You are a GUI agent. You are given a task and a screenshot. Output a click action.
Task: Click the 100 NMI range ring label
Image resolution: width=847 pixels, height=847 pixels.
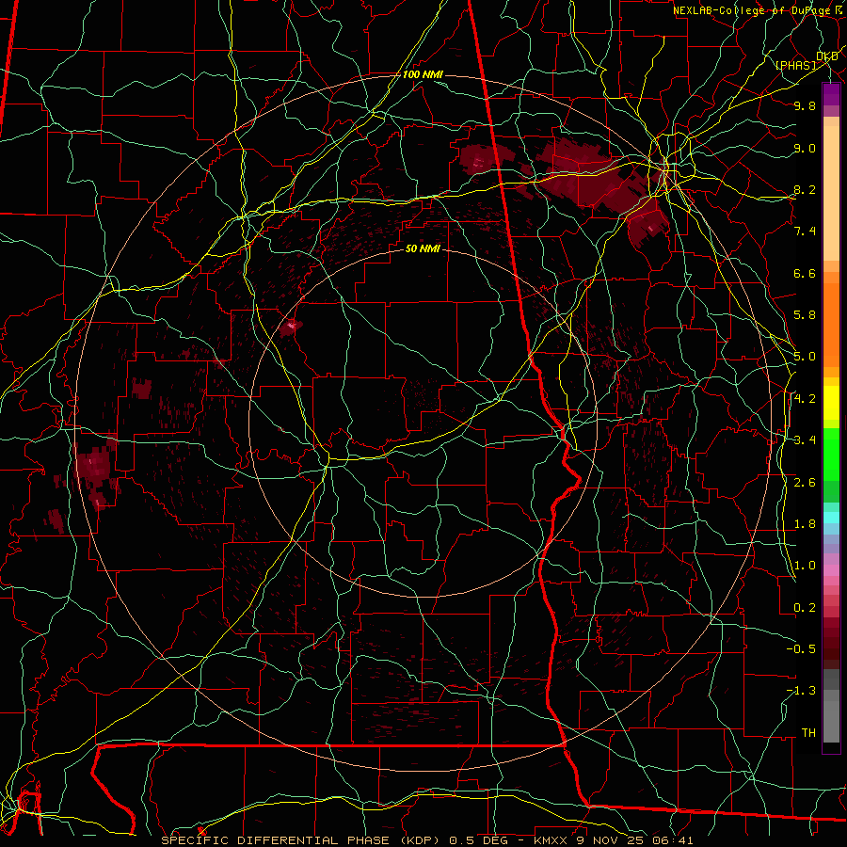423,74
